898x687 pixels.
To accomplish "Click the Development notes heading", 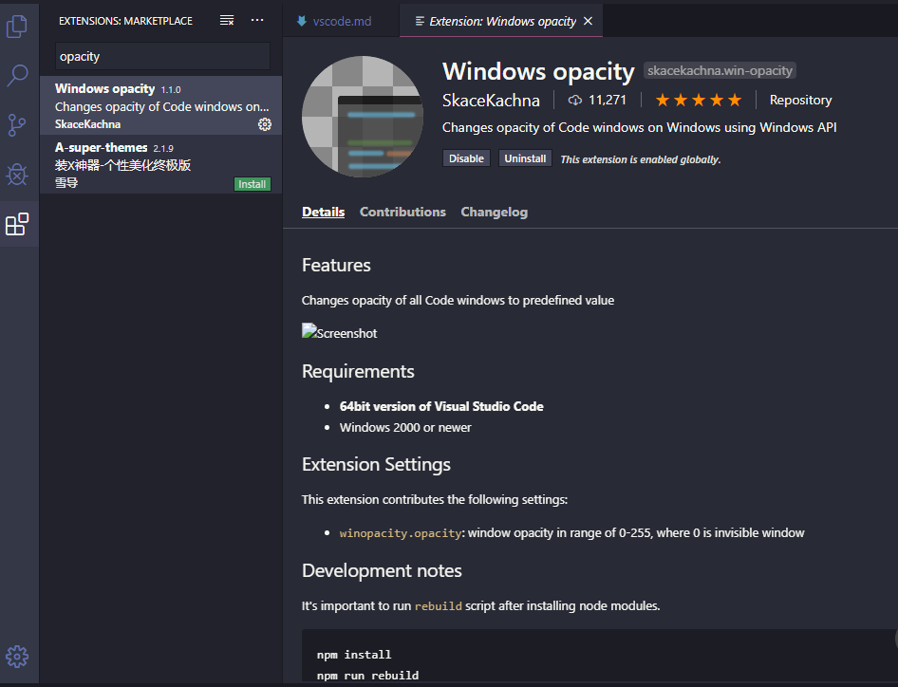I will point(382,571).
